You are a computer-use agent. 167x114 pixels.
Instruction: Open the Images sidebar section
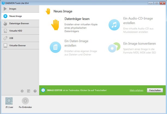[20, 9]
